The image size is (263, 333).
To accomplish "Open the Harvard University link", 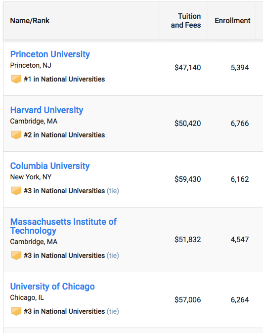I will [46, 110].
